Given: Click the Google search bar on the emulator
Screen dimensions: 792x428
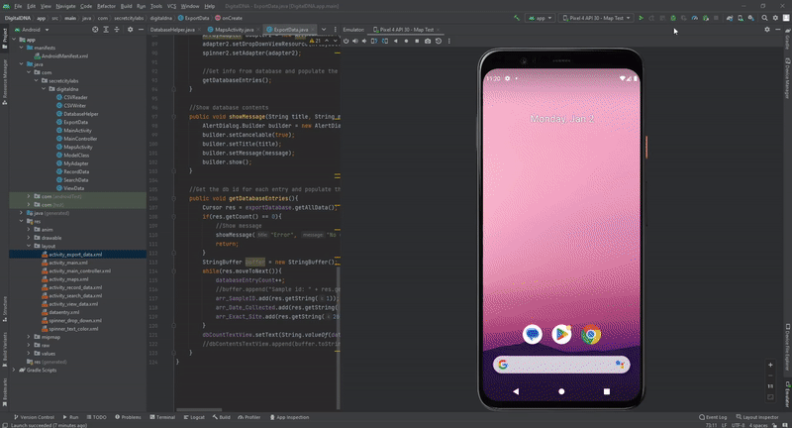Looking at the screenshot, I should tap(561, 365).
